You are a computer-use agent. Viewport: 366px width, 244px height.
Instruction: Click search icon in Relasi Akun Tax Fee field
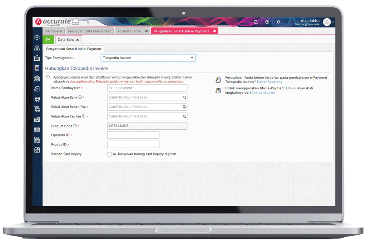[x=184, y=116]
